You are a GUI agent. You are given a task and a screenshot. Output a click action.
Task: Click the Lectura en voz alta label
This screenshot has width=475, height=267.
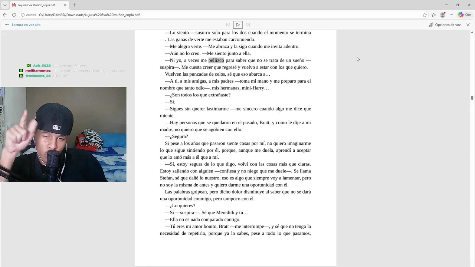pyautogui.click(x=26, y=25)
